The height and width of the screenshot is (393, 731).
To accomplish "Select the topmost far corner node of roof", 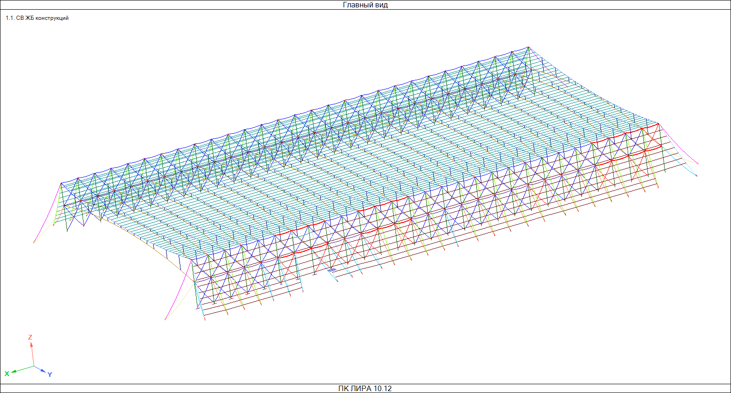I will (x=529, y=47).
